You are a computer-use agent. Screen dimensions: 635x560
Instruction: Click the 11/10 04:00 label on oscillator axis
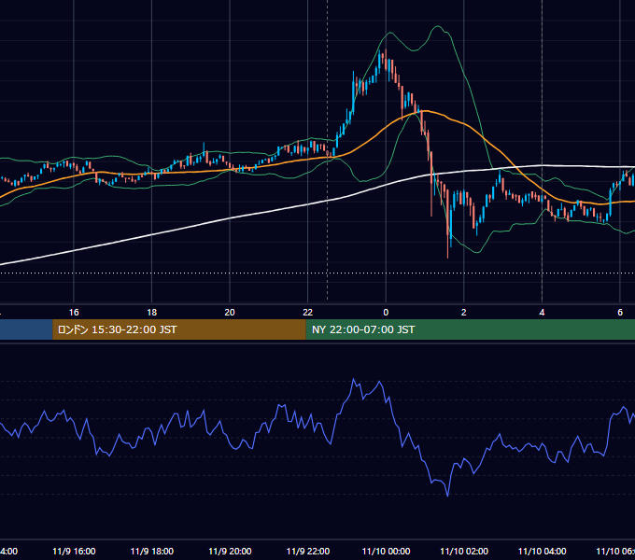click(543, 551)
